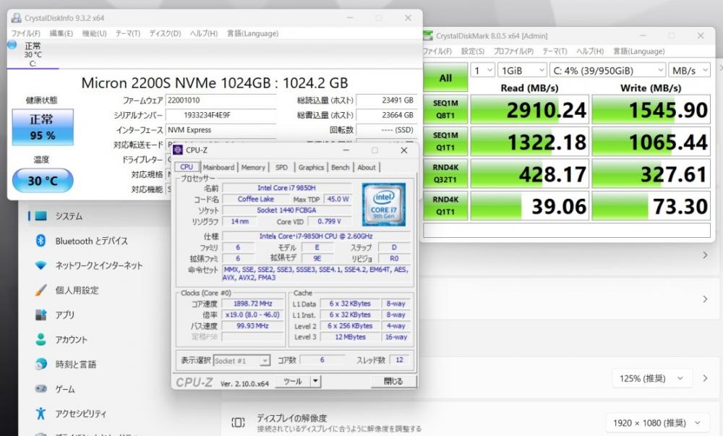This screenshot has height=436, width=723.
Task: Click the Intel Core i7 logo in CPU-Z
Action: point(384,204)
